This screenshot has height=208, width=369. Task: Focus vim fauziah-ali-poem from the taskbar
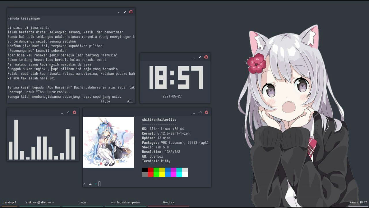coord(125,202)
